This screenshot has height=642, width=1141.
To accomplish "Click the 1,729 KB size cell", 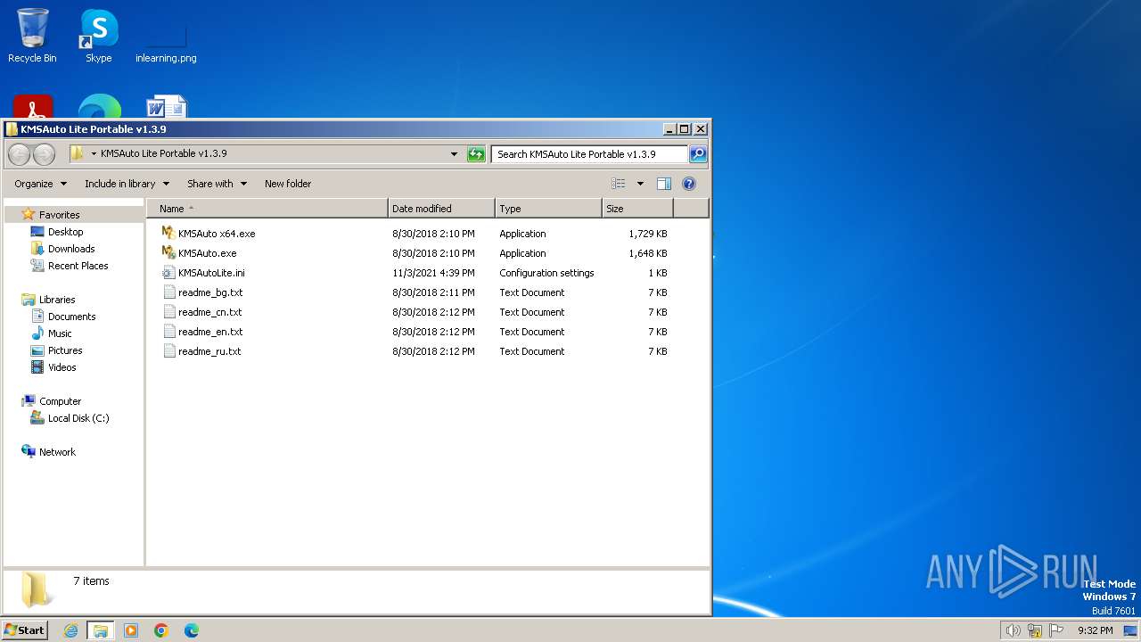I will (647, 234).
